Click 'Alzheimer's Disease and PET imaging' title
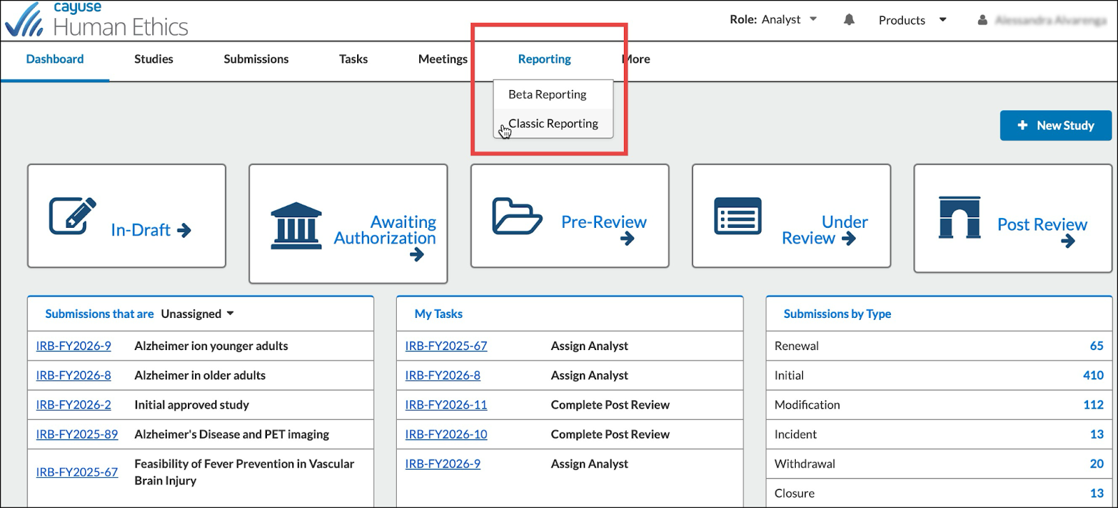 [x=231, y=434]
